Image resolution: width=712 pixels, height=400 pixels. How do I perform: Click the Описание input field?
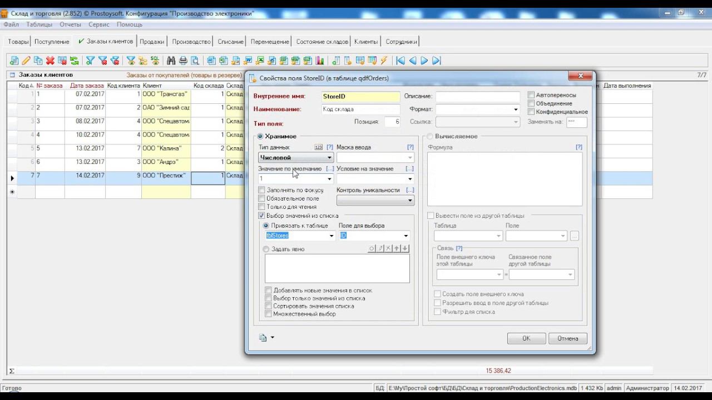478,97
